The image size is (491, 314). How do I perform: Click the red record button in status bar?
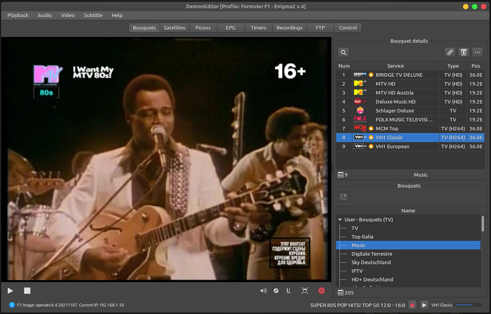click(412, 305)
